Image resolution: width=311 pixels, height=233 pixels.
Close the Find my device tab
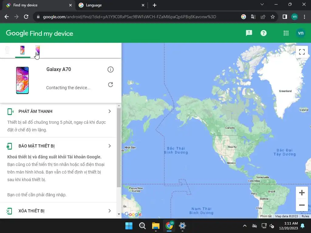pos(70,5)
